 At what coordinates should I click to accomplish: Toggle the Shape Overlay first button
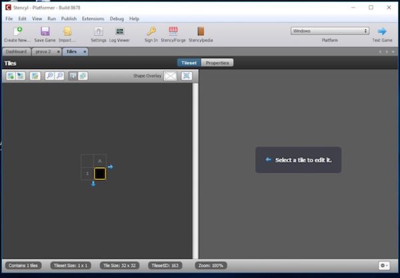(x=171, y=76)
